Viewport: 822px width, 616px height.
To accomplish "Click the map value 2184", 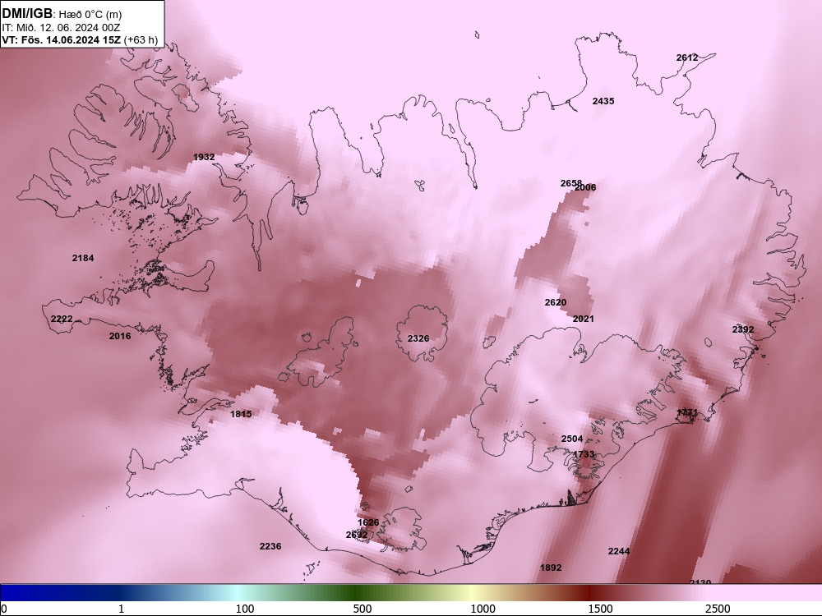I will [83, 258].
